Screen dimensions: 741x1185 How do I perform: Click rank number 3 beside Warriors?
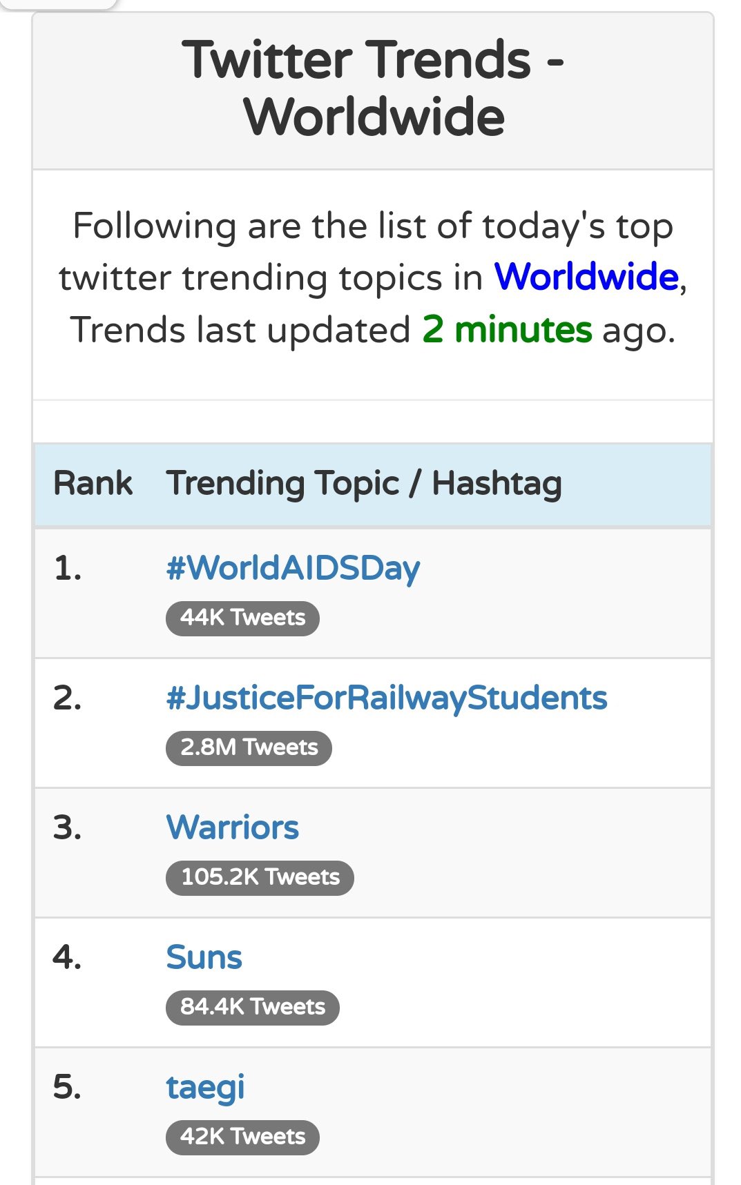click(x=67, y=827)
